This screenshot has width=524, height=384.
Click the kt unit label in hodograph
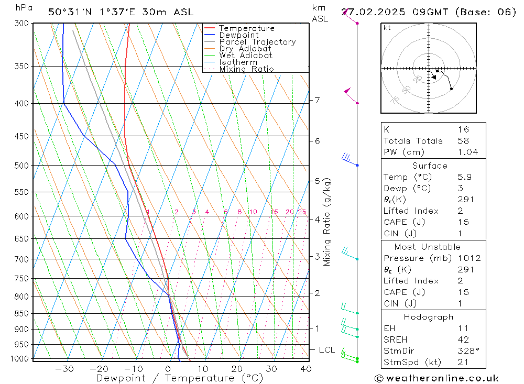387,28
